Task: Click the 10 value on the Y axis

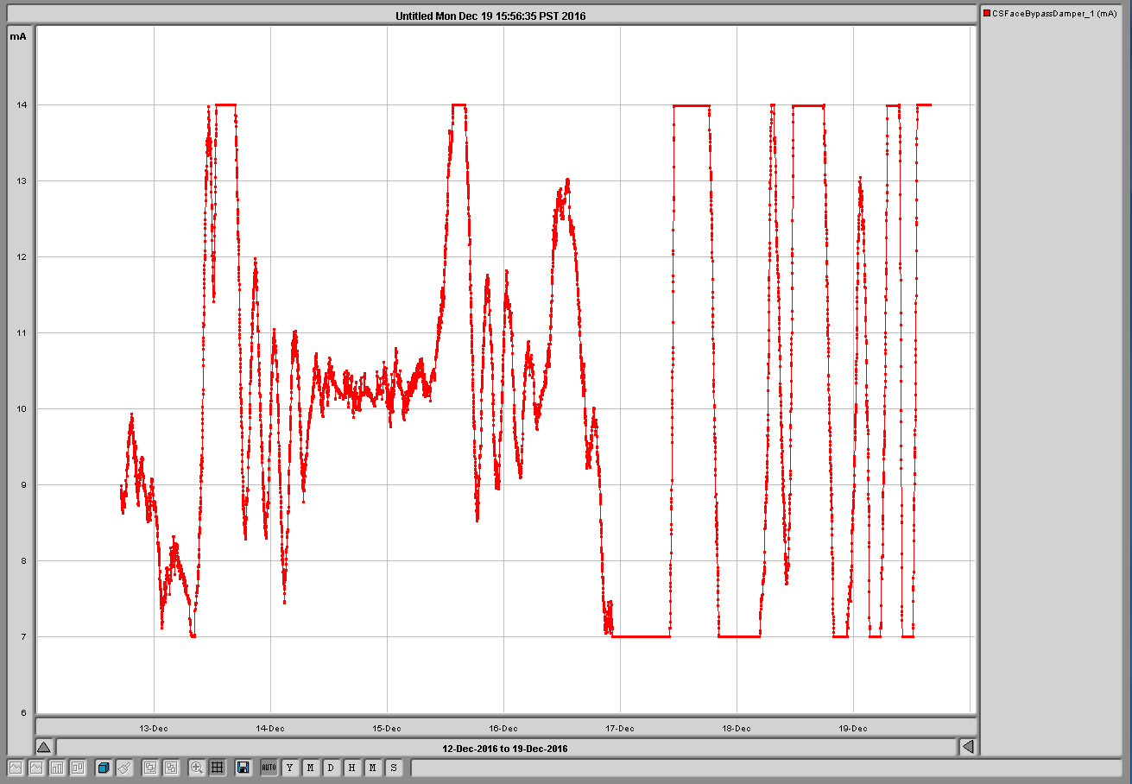Action: click(20, 409)
